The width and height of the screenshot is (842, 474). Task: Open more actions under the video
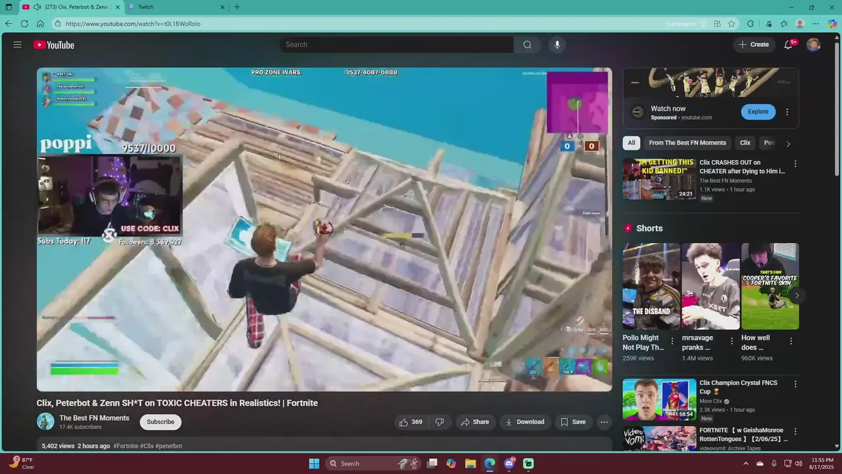(604, 422)
